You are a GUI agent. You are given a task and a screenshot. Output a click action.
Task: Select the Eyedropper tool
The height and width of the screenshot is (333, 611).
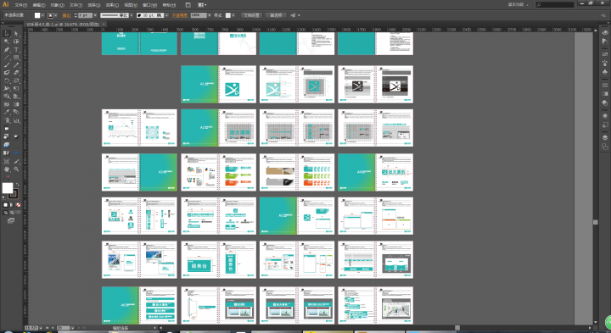coord(7,112)
